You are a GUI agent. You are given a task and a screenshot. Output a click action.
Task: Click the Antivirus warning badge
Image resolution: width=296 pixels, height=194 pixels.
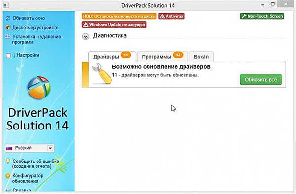coord(171,16)
